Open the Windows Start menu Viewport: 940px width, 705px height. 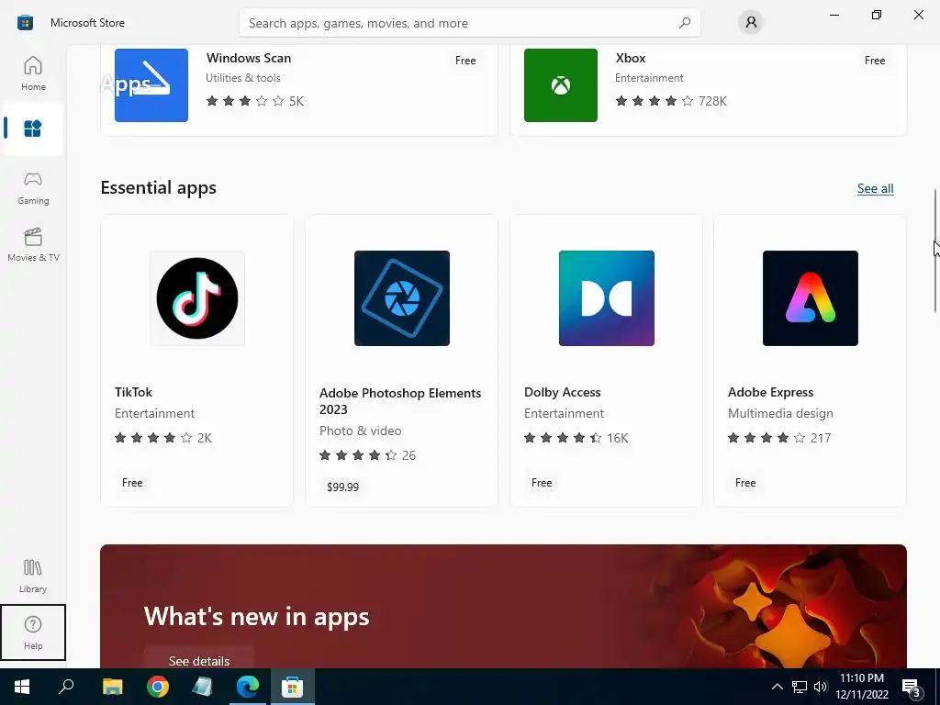point(22,687)
